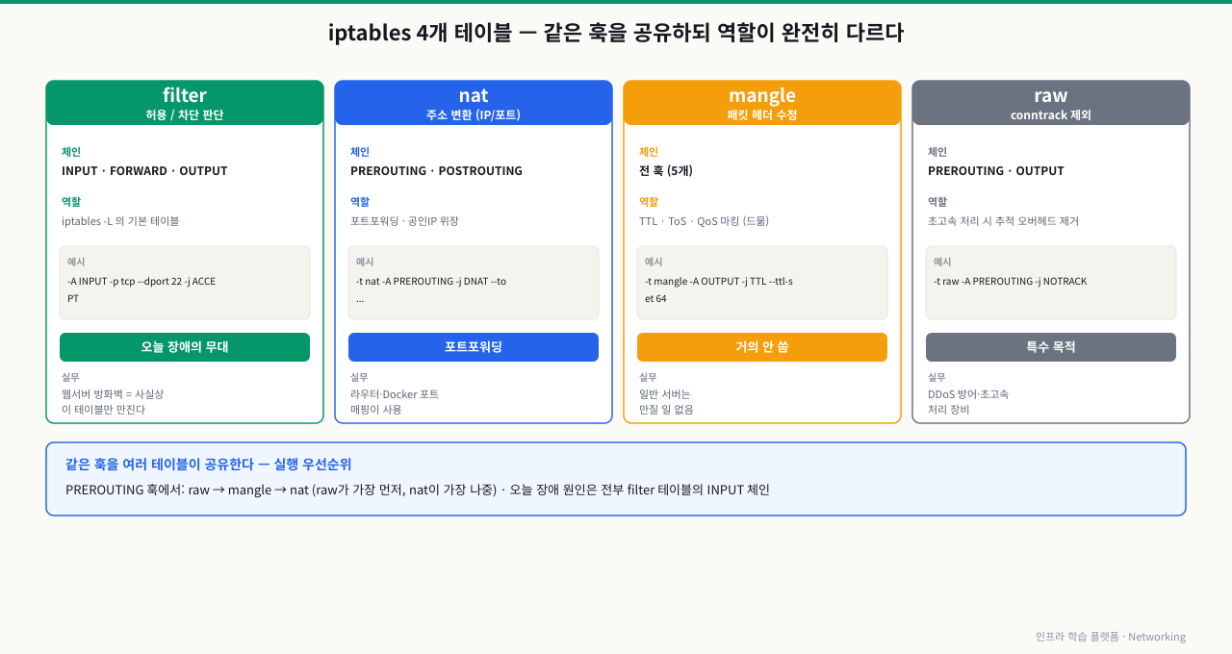The width and height of the screenshot is (1232, 654).
Task: Click '패킷 헤더 수정' subtitle
Action: [762, 114]
